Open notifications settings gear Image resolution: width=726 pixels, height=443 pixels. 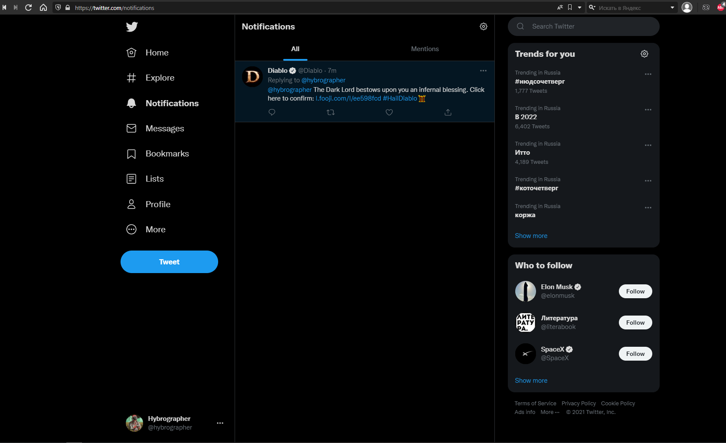(x=484, y=26)
